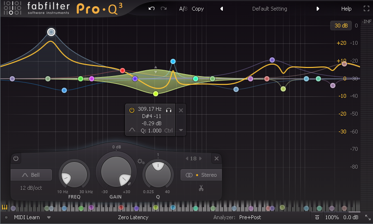Select the red band node on the yellow curve
The height and width of the screenshot is (224, 373).
(123, 70)
